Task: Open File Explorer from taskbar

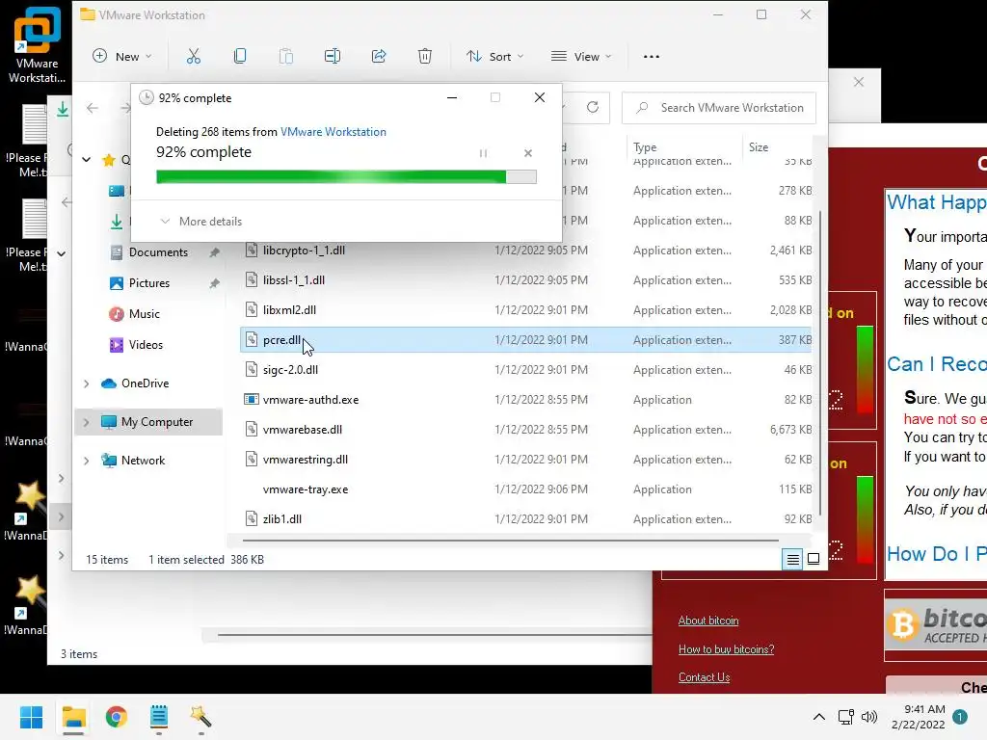Action: [x=73, y=717]
